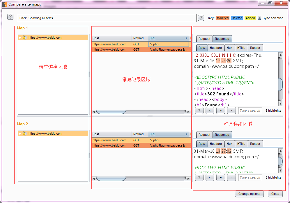Click the Change options button
290x203 pixels.
pos(249,194)
